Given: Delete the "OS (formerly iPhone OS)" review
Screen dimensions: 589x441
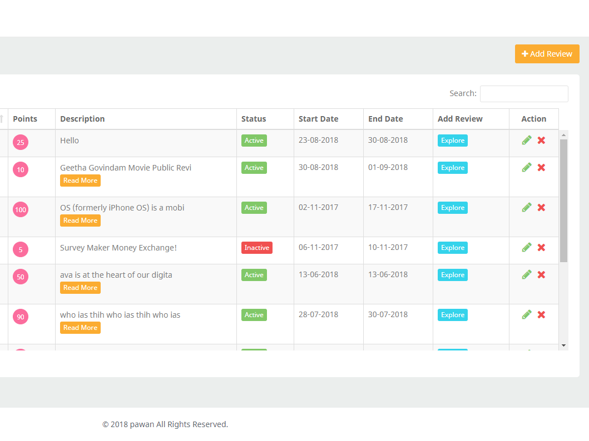Looking at the screenshot, I should click(x=541, y=207).
